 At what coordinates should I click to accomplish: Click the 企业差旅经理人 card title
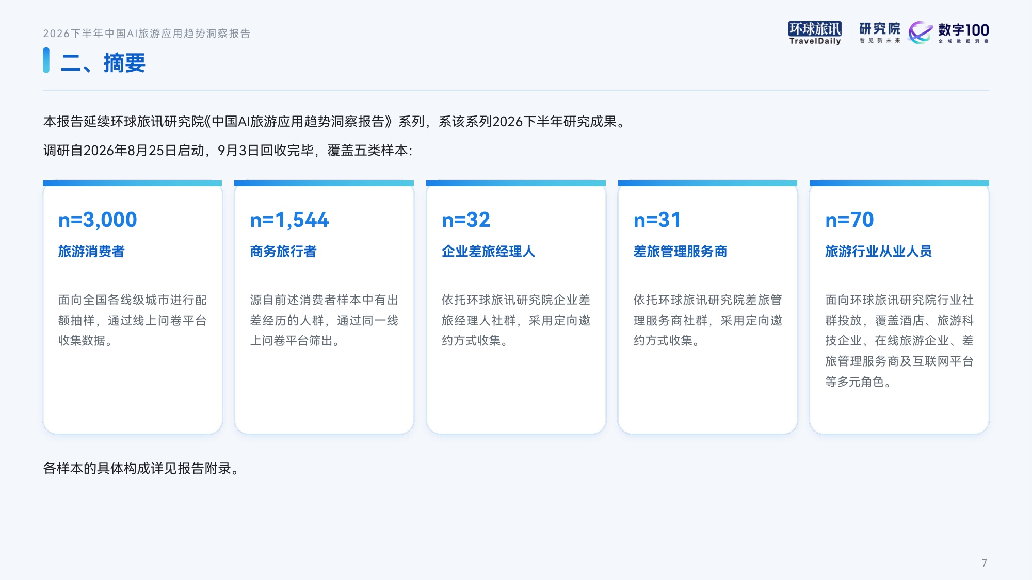488,252
